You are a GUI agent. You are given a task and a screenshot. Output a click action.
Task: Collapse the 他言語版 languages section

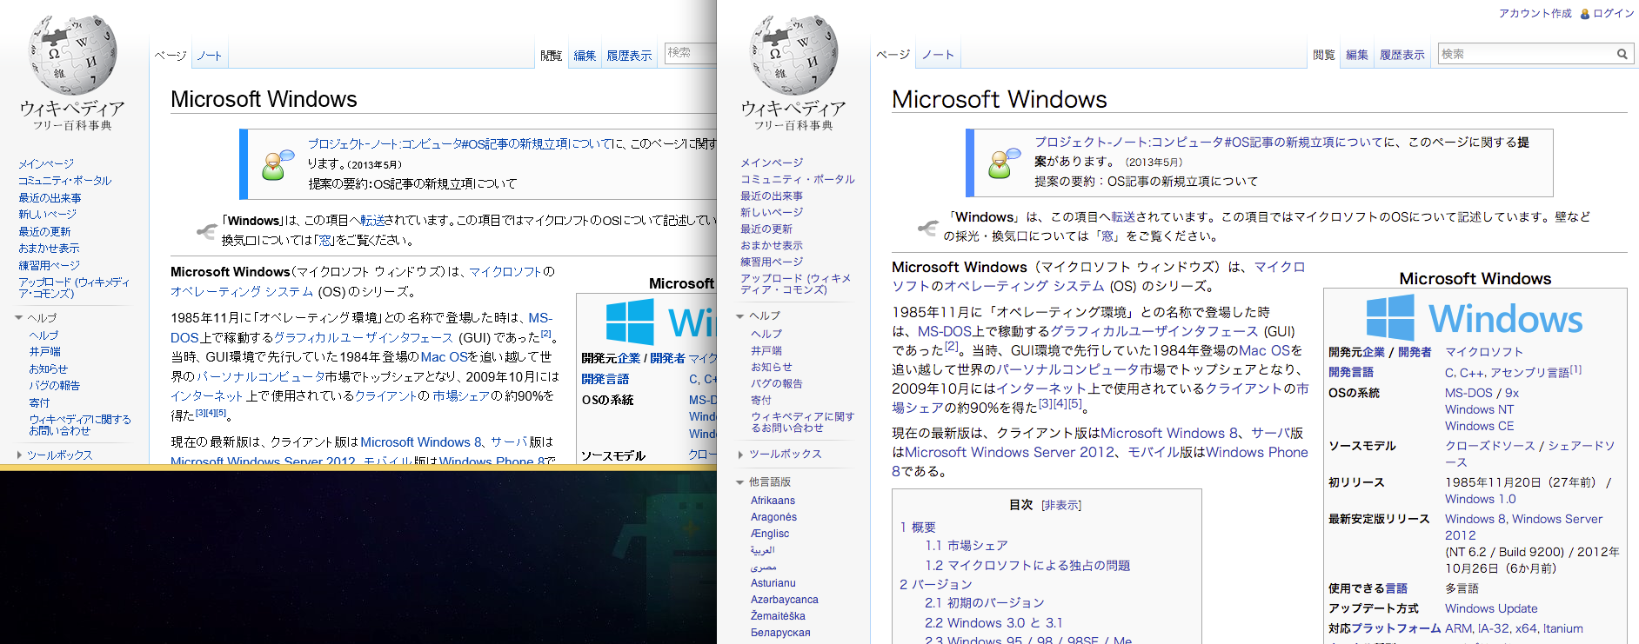[740, 482]
